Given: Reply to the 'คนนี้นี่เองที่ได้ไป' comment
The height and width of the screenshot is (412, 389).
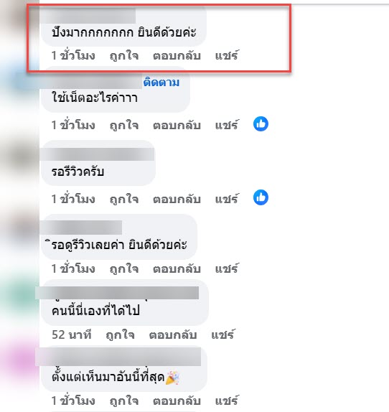Looking at the screenshot, I should tap(173, 335).
